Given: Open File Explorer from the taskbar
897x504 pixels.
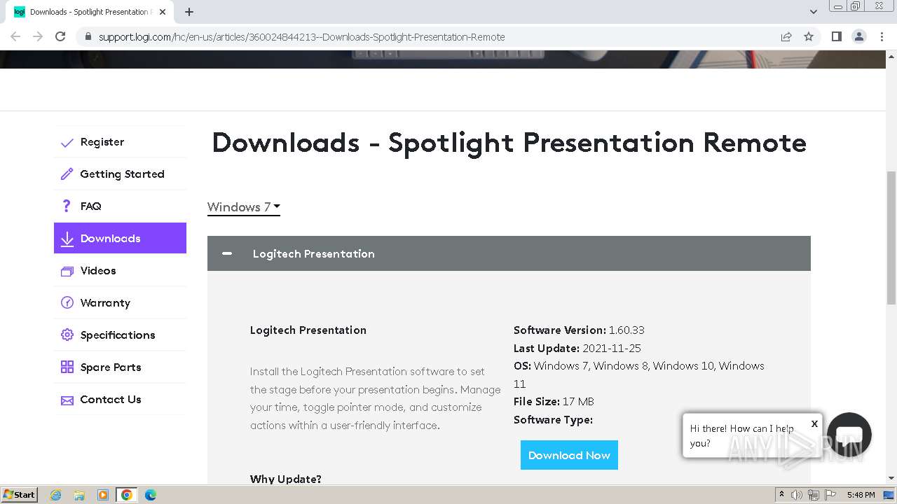Looking at the screenshot, I should point(79,495).
